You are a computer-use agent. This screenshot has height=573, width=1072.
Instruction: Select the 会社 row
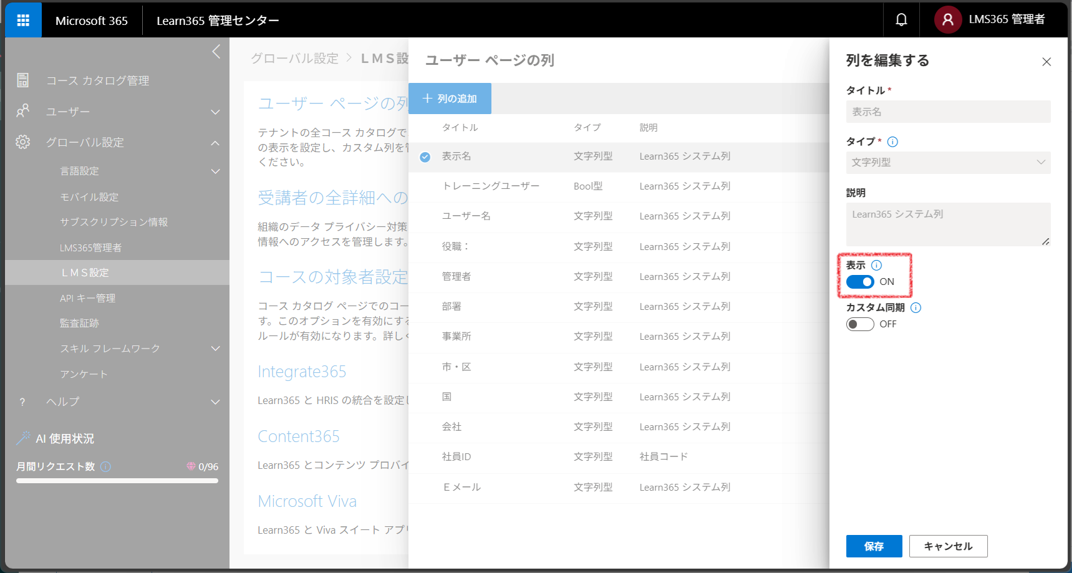click(619, 427)
